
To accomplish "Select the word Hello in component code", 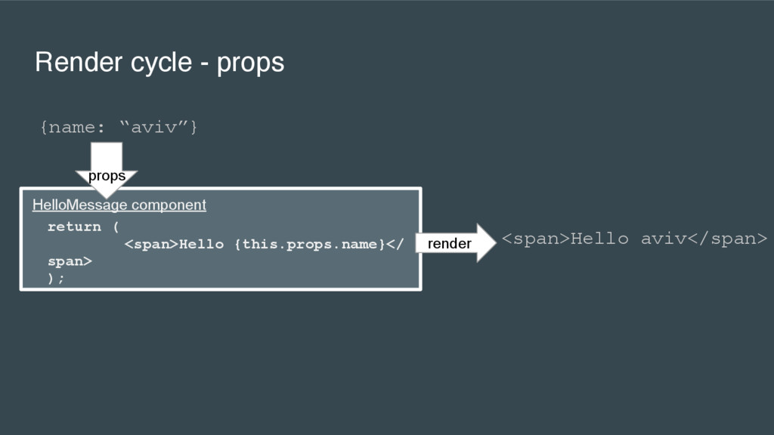I will click(201, 244).
